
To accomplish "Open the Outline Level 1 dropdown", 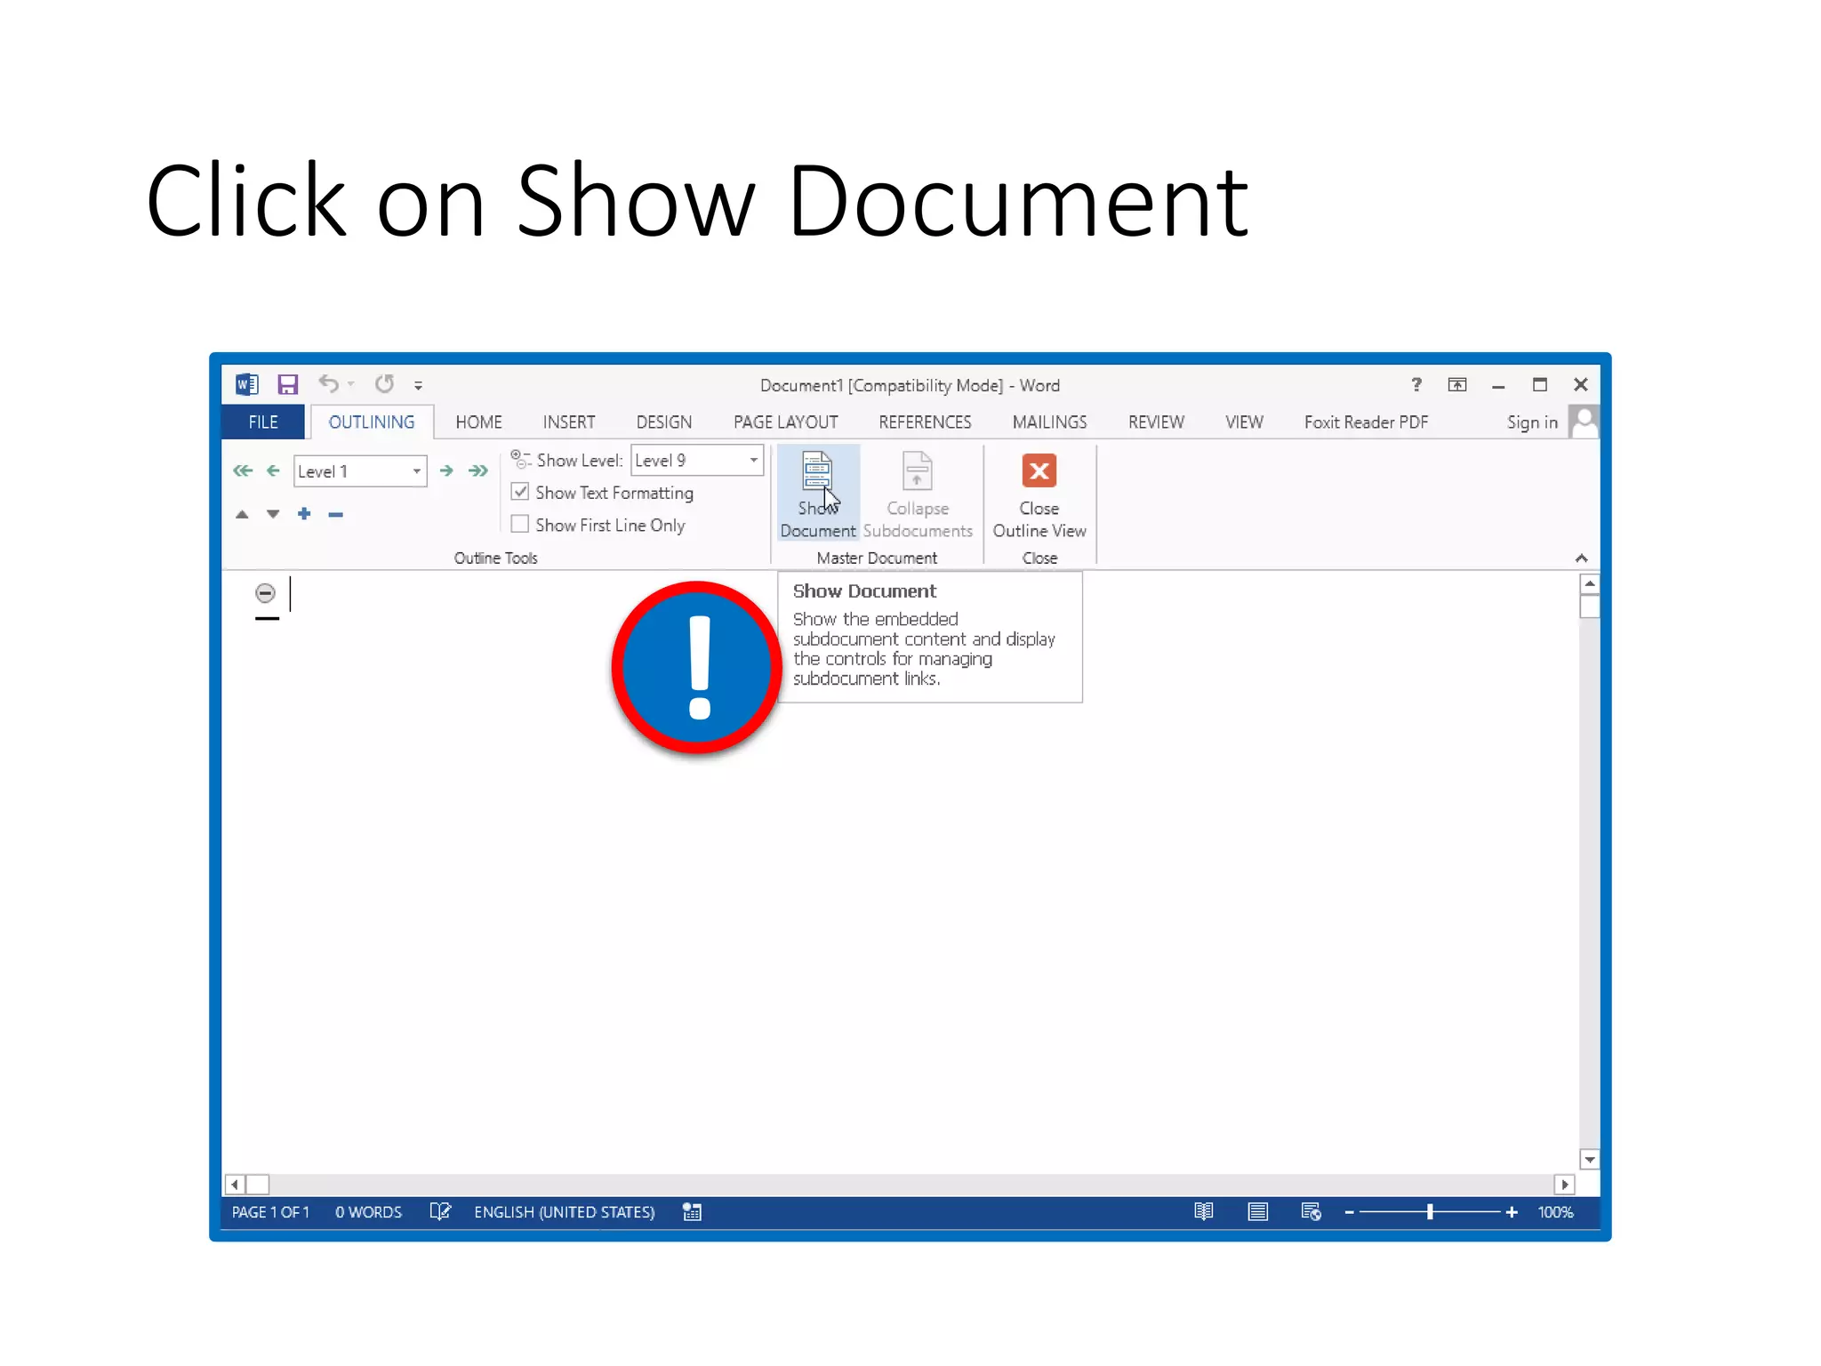I will tap(416, 470).
